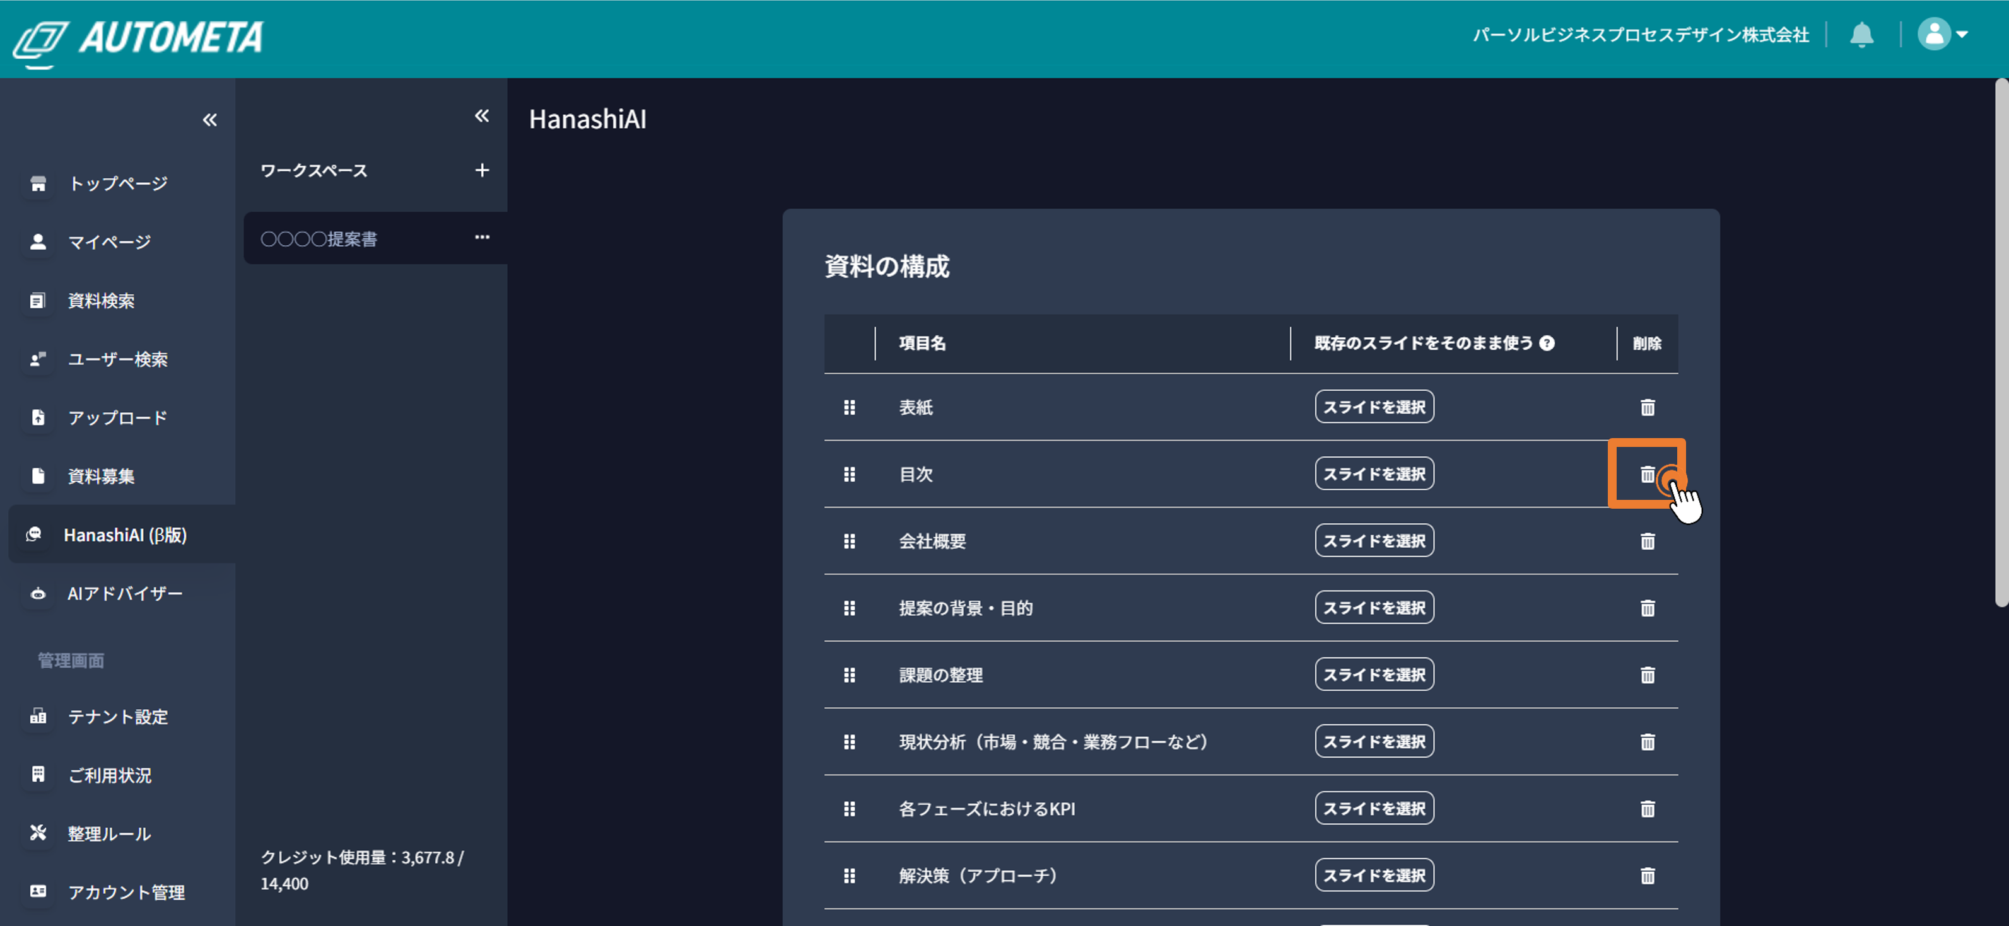Add a new workspace with plus icon
Viewport: 2009px width, 926px height.
(x=482, y=170)
